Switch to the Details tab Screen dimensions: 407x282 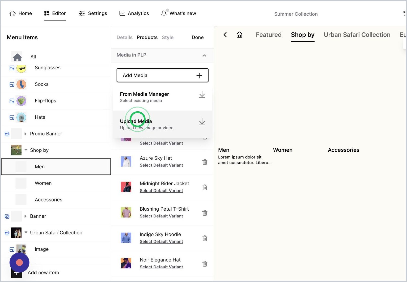tap(124, 37)
